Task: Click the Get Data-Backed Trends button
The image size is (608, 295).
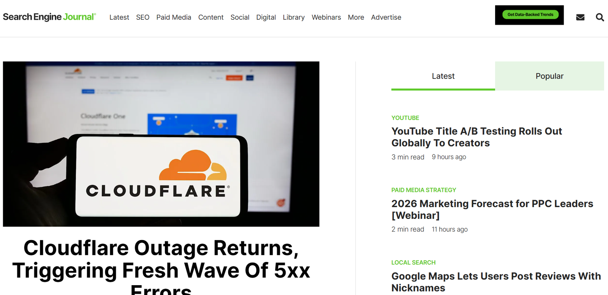Action: point(530,15)
